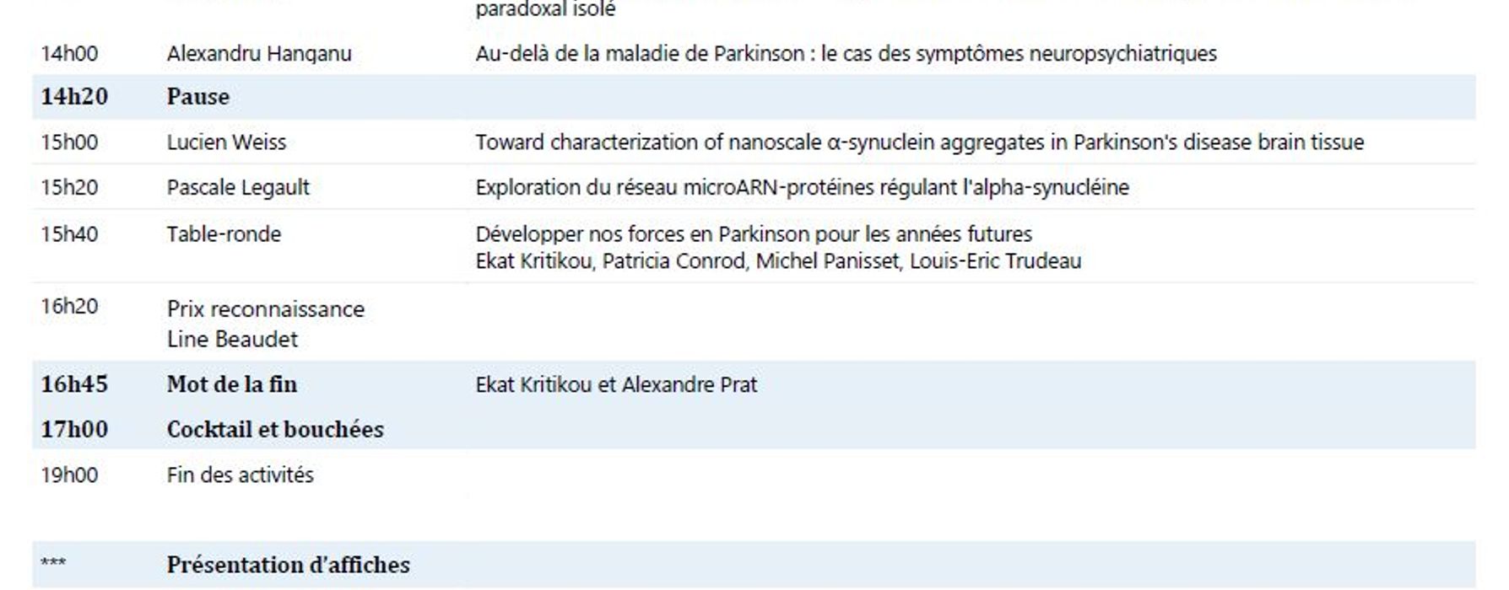
Task: Click the Prix reconnaissance label
Action: [x=265, y=309]
